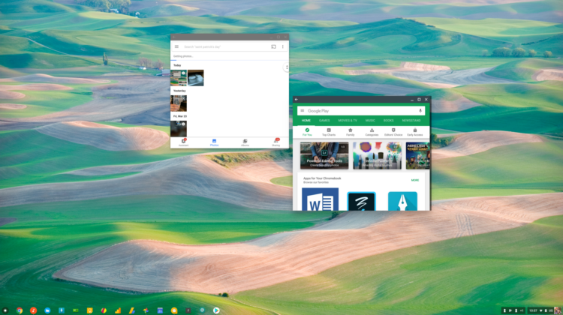Switch to the Assistant tab in Photos
Screen dimensions: 563x315
click(x=184, y=142)
